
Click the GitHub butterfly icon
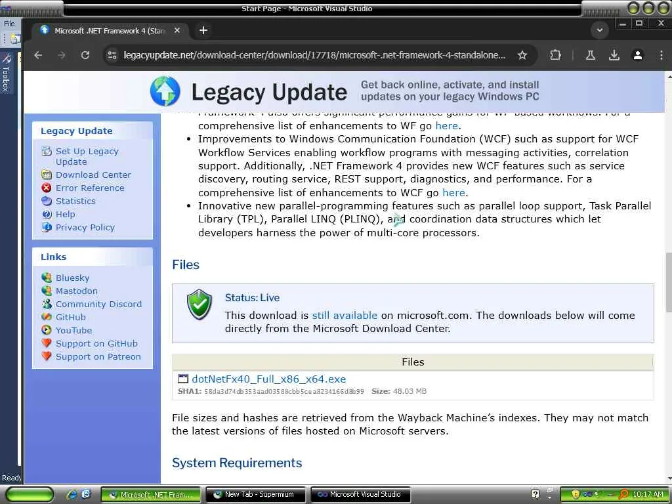click(x=47, y=317)
